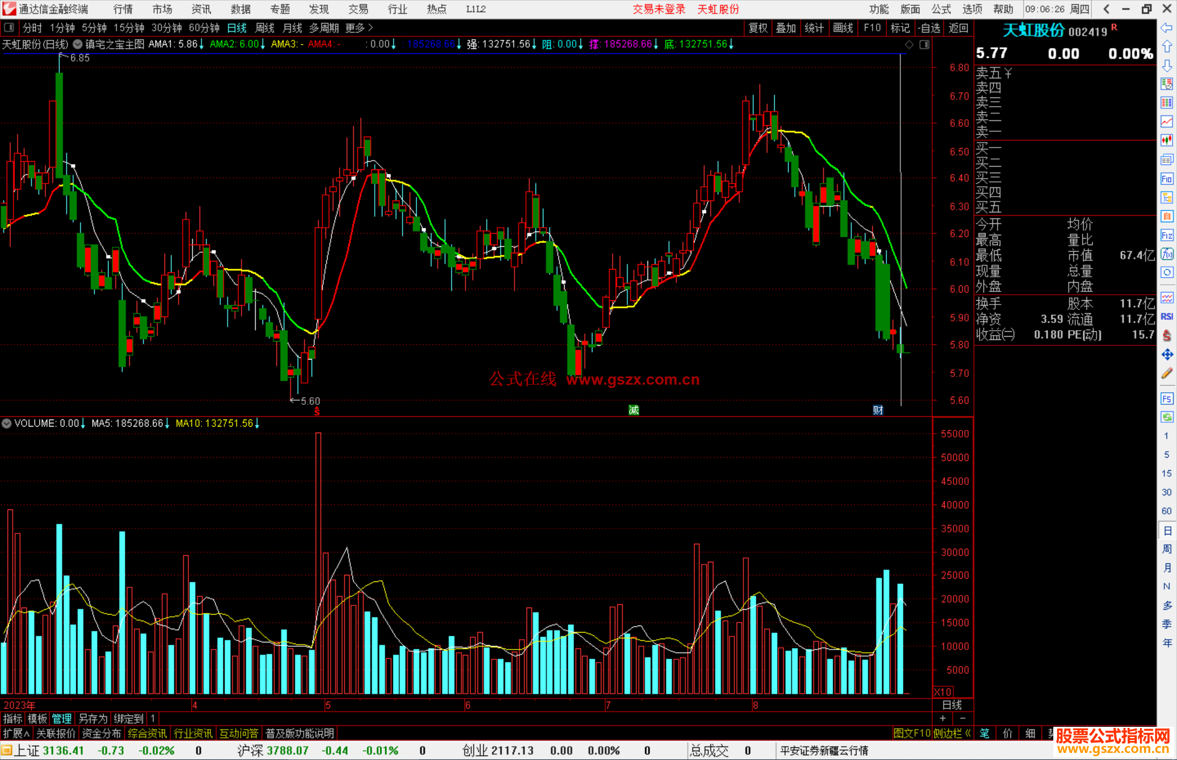The height and width of the screenshot is (760, 1177).
Task: Expand the 更多 period options
Action: [359, 27]
